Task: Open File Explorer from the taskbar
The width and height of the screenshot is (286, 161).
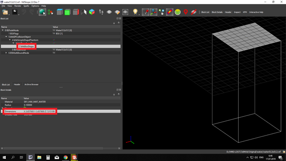Action: 39,157
